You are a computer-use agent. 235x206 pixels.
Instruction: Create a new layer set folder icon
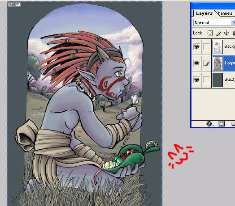pyautogui.click(x=233, y=123)
